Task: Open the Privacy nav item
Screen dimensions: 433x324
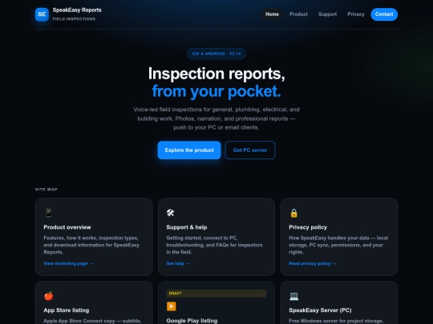Action: coord(356,14)
